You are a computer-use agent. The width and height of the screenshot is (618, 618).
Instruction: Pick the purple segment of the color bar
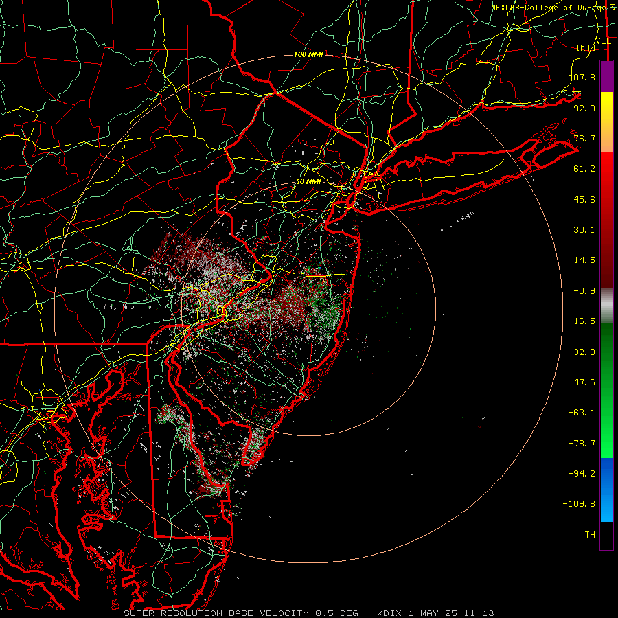tap(606, 76)
